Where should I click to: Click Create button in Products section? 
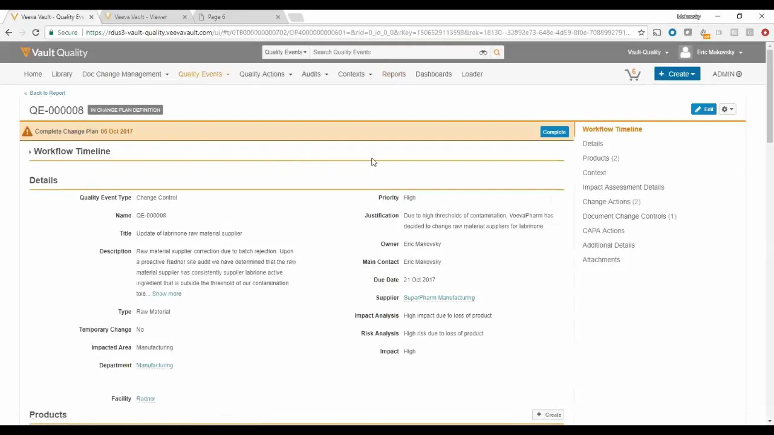[x=548, y=415]
